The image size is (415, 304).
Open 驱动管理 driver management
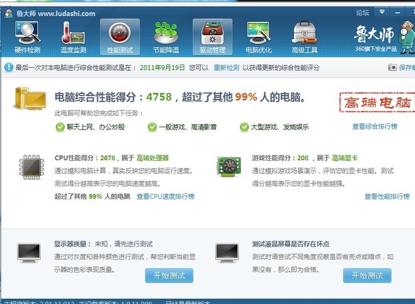click(213, 37)
